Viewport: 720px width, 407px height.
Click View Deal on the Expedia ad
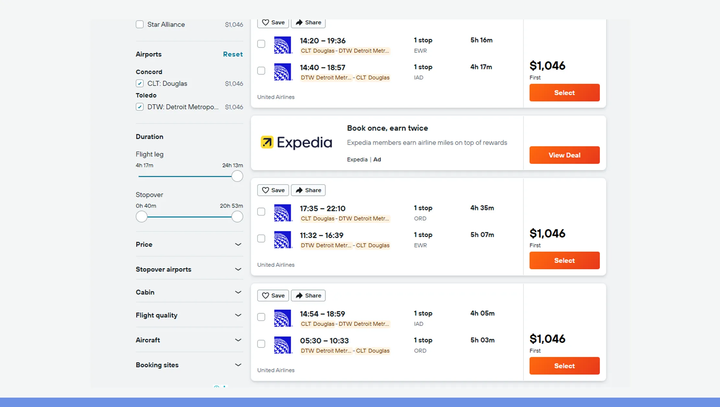[x=564, y=155]
